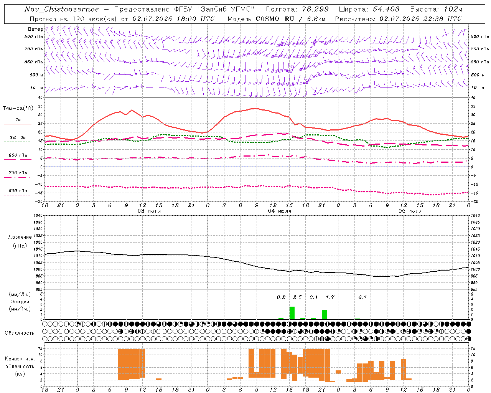Viewport: 491px width, 393px height.
Task: Click the 'Осадки' precipitation label
Action: coord(20,302)
